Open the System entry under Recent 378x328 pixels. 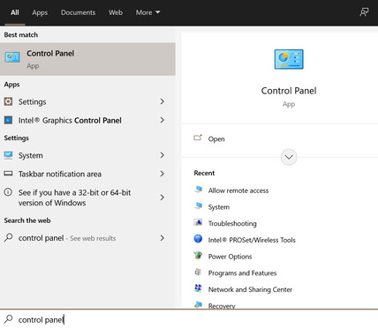pyautogui.click(x=219, y=207)
